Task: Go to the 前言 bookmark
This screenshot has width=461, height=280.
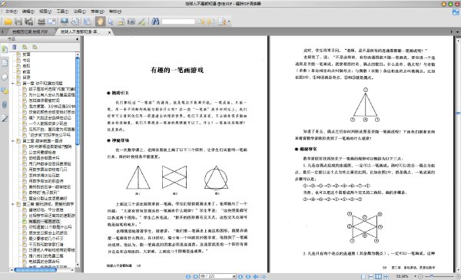Action: coord(26,71)
